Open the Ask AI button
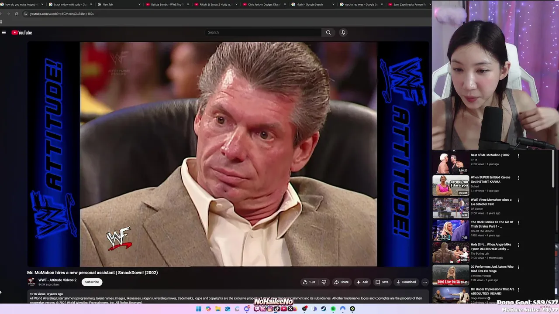559x314 pixels. coord(362,282)
